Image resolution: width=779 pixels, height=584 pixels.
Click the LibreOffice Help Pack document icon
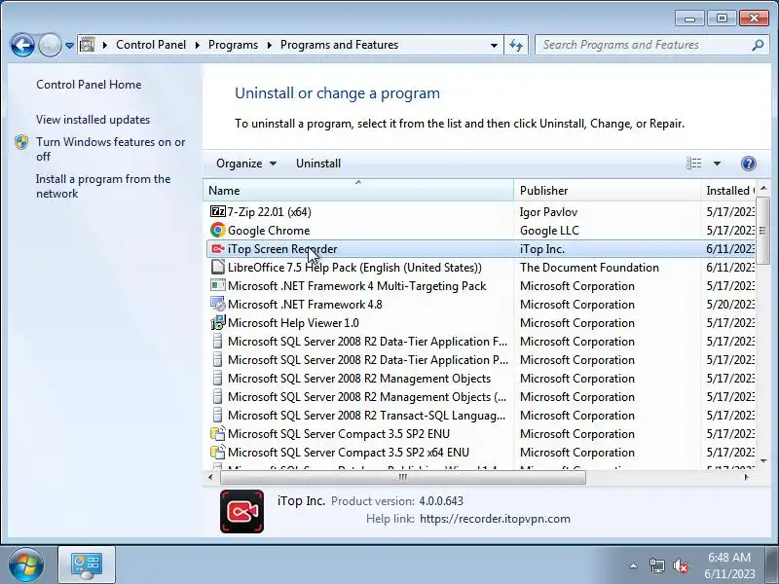[x=217, y=267]
